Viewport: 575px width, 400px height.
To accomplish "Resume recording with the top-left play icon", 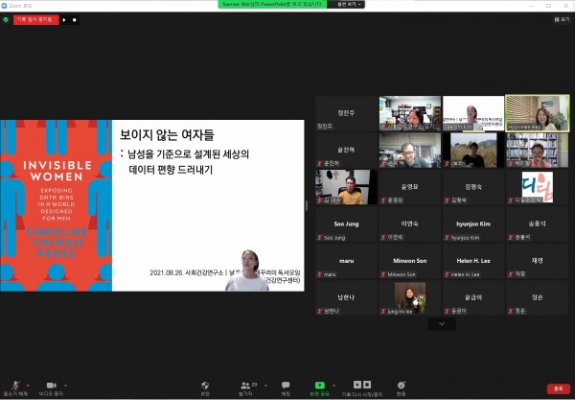I will (x=64, y=20).
